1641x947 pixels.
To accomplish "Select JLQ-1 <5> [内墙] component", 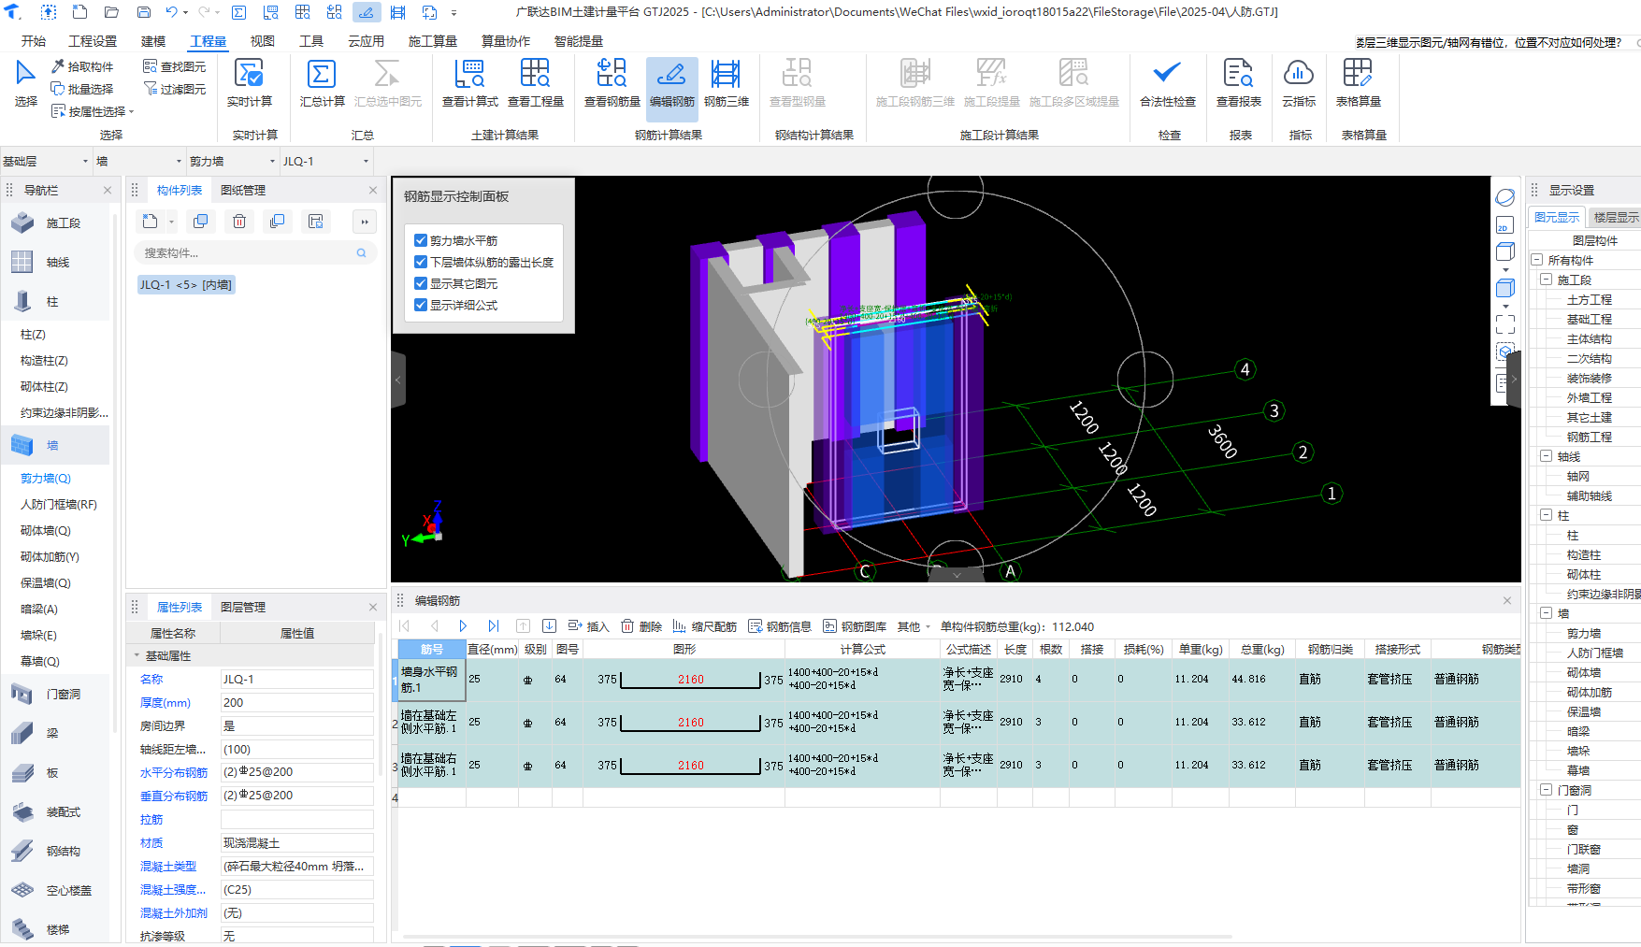I will tap(186, 284).
